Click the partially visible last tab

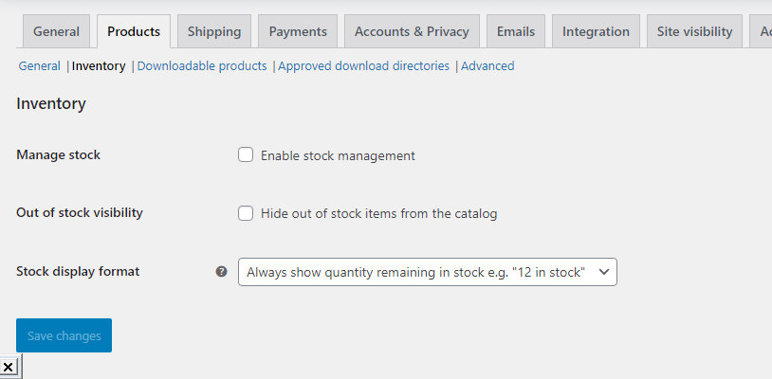[763, 31]
